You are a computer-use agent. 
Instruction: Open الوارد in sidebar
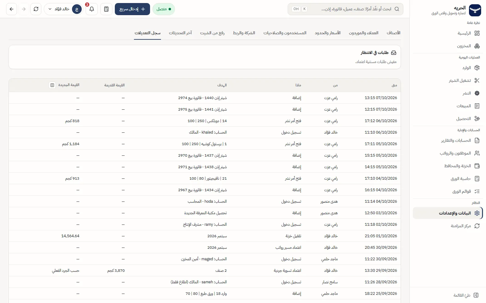pos(448,68)
